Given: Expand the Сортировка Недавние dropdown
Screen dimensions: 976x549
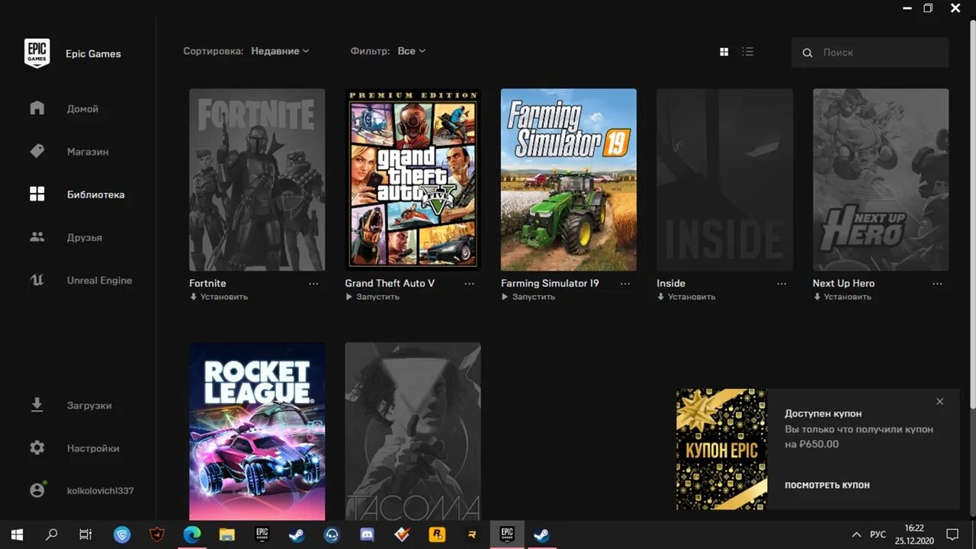Looking at the screenshot, I should 280,51.
